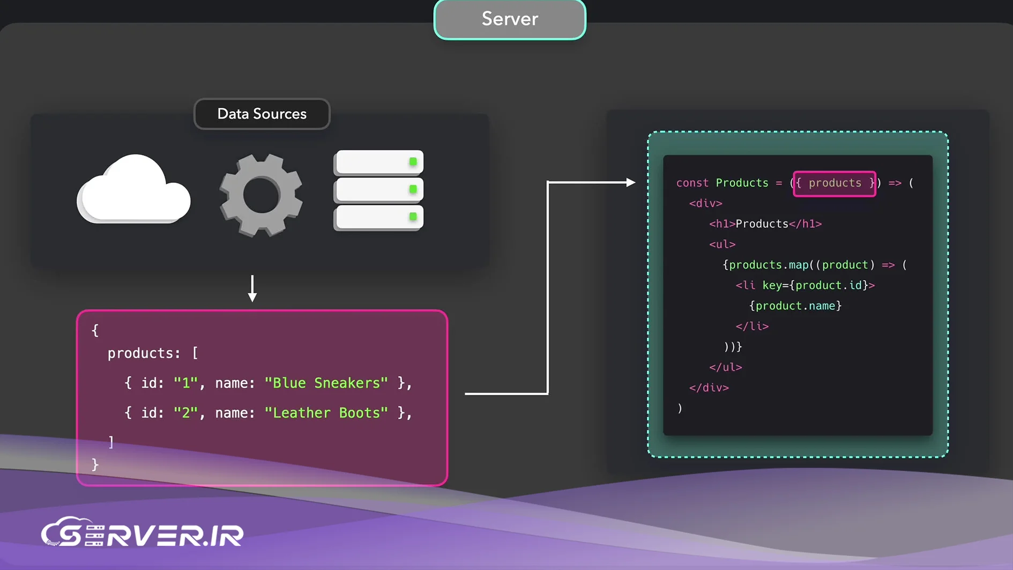
Task: Click the <li key={product.id}> code line
Action: pyautogui.click(x=805, y=285)
